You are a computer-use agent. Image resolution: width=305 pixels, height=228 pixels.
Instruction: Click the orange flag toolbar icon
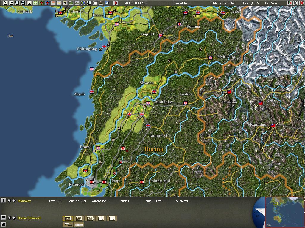[x=53, y=3]
